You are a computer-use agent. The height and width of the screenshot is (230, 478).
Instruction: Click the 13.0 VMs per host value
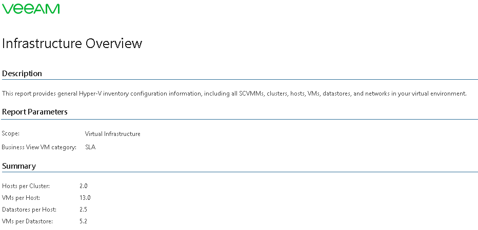[x=85, y=198]
